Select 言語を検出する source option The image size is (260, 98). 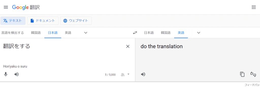(x=13, y=33)
